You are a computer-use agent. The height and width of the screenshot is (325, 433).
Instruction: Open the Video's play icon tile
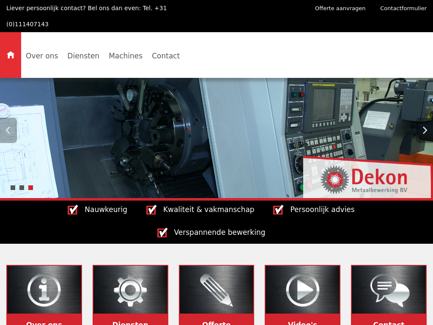coord(302,290)
